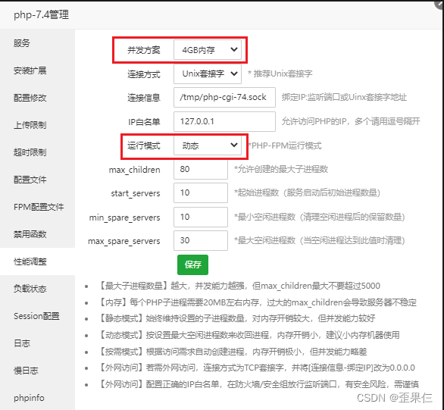Screen dimensions: 444x410
Task: Click the *允许创建的最大子进程数 hint
Action: tap(281, 169)
